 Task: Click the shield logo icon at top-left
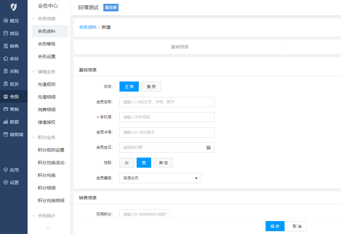(14, 7)
